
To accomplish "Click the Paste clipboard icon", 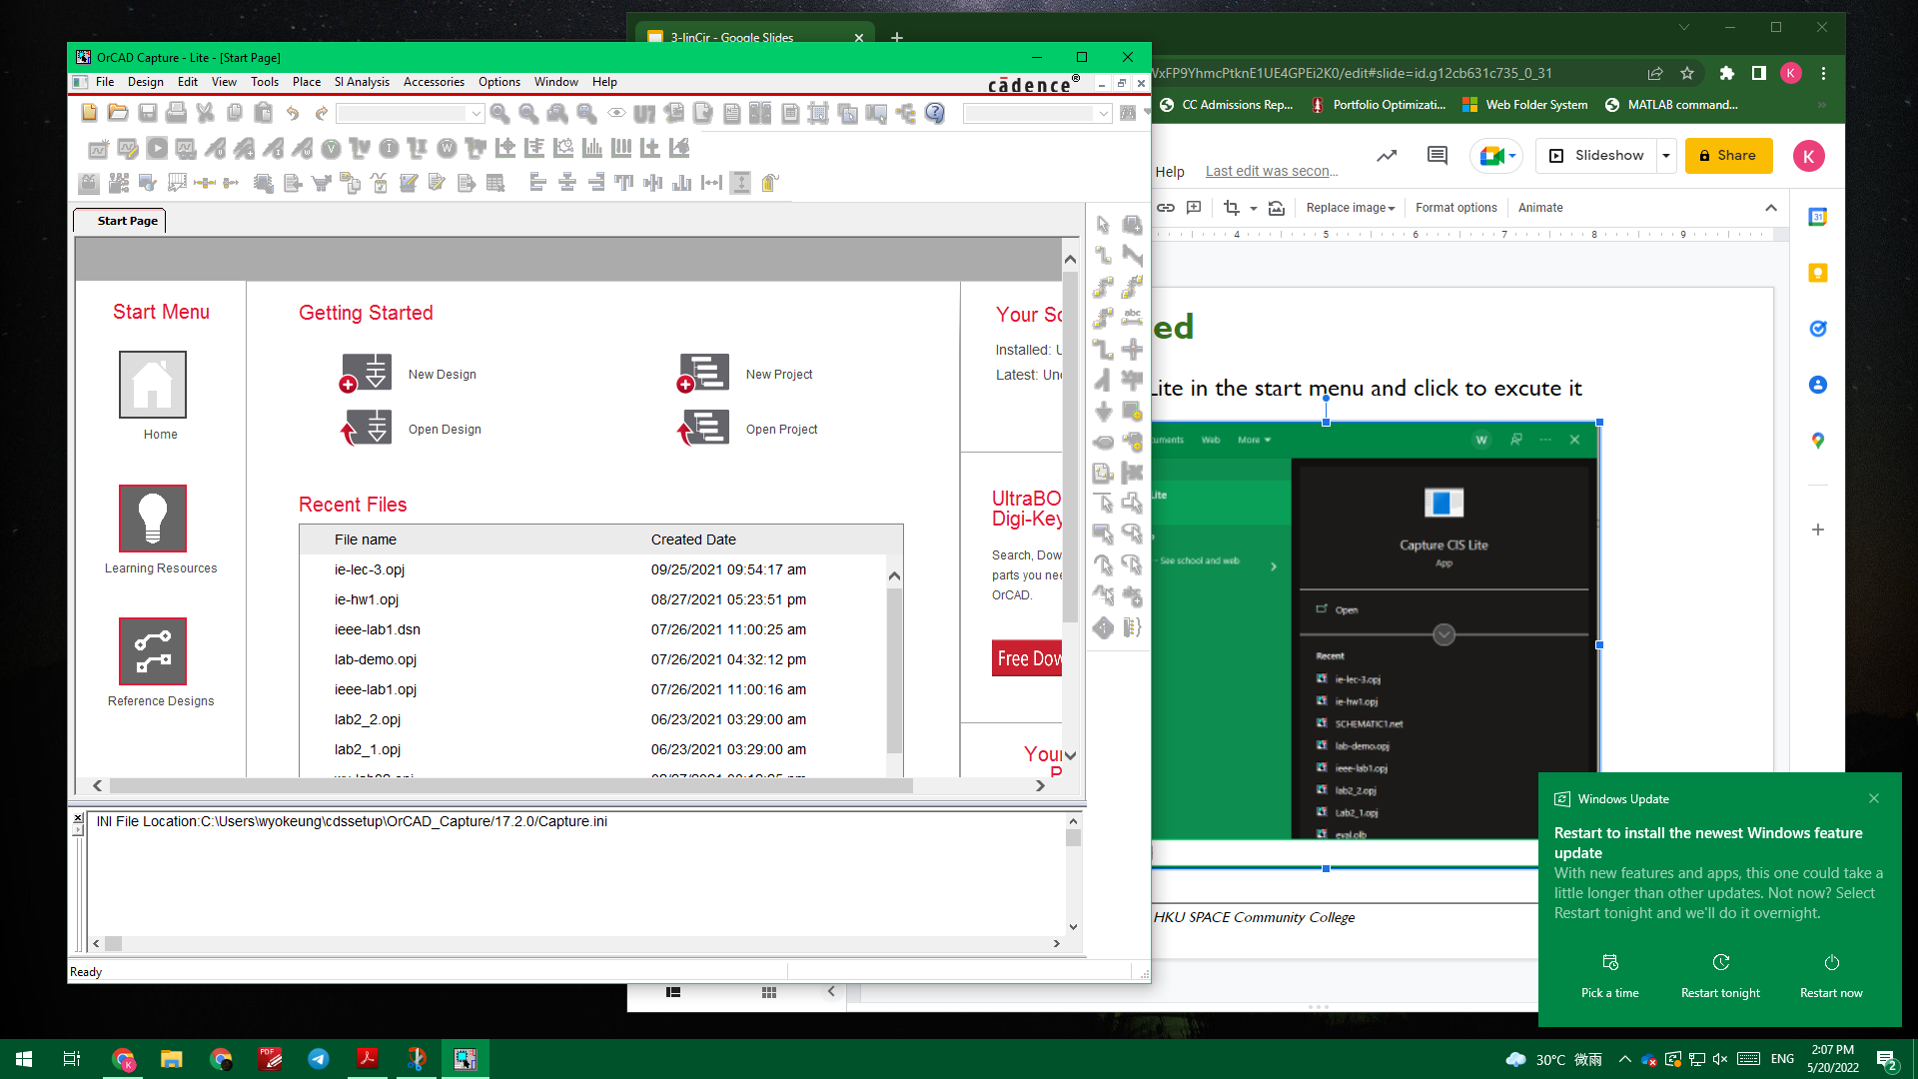I will coord(263,113).
